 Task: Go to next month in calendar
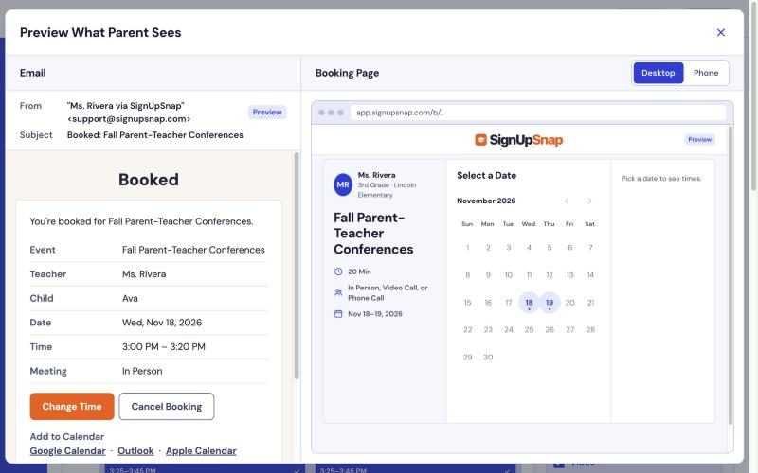[x=589, y=201]
